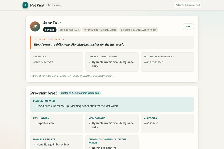224x149 pixels.
Task: Click the Link ends 27 Oct 2026 chip
Action: (139, 30)
